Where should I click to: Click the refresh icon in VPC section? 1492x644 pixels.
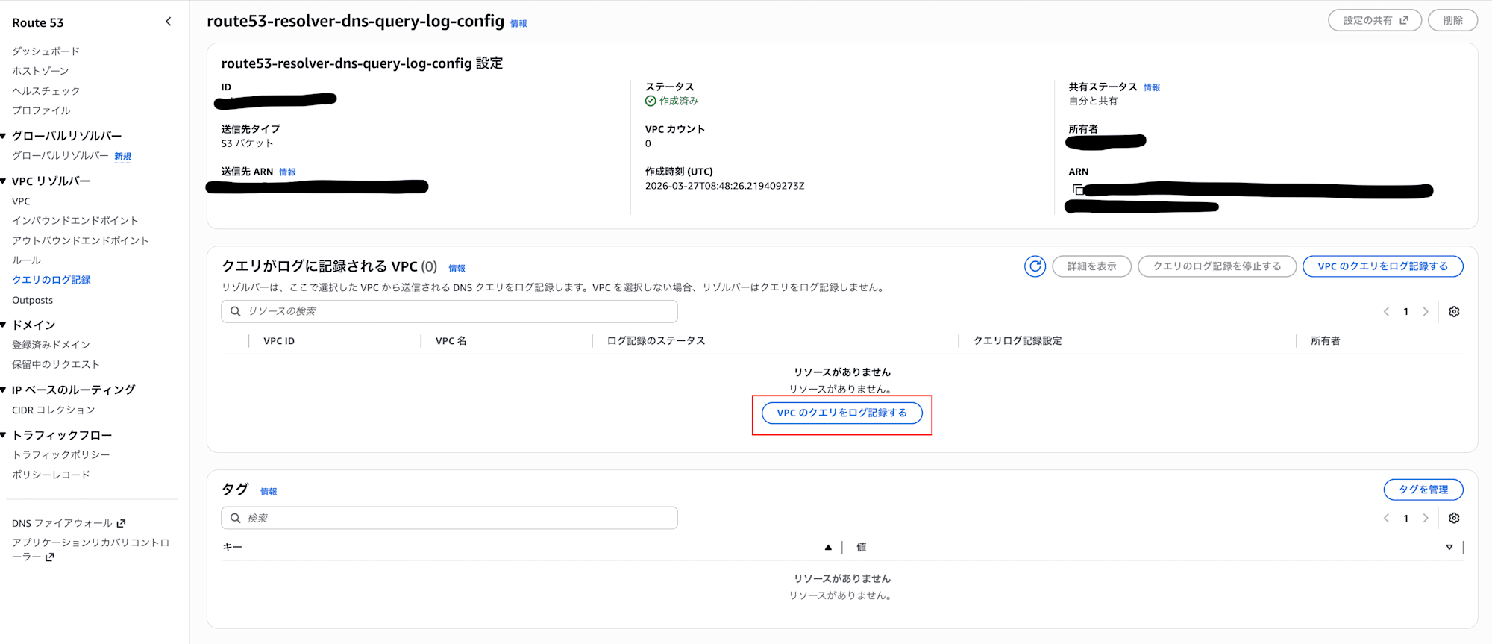1035,266
